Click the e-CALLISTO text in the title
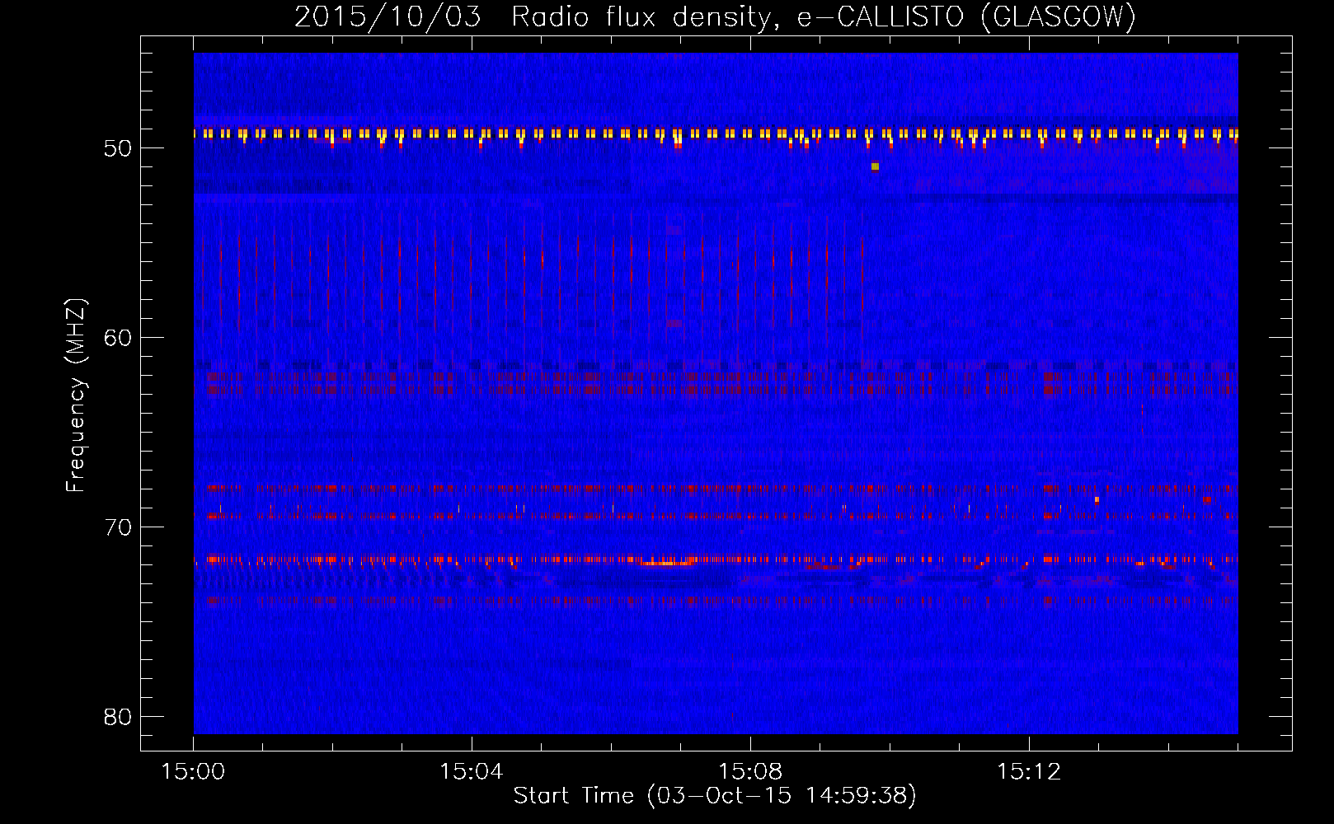 (x=880, y=16)
